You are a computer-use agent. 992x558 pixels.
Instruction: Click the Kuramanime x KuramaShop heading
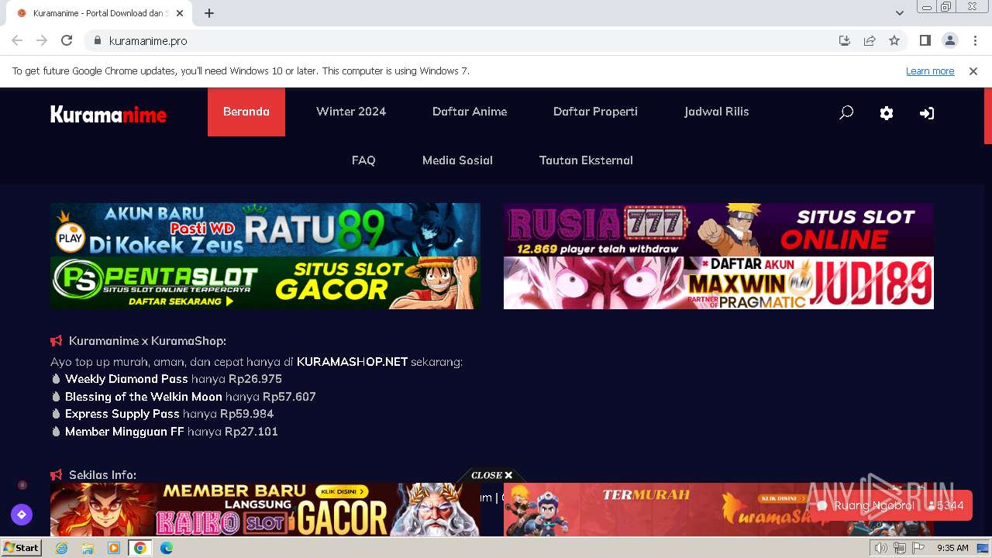(147, 341)
